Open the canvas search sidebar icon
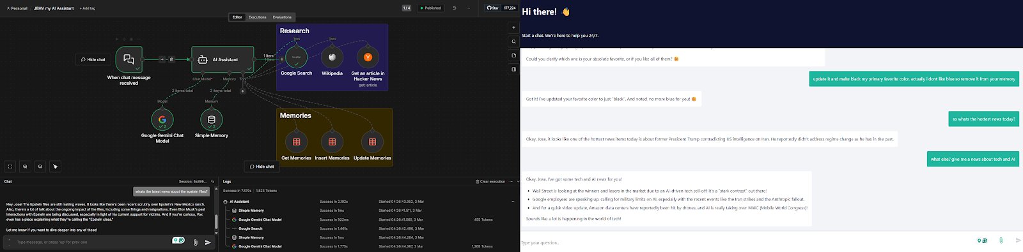Screen dimensions: 1023x252 click(x=513, y=41)
